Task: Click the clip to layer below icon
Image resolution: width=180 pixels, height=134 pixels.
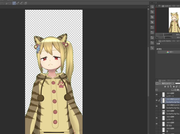Action: 165,86
